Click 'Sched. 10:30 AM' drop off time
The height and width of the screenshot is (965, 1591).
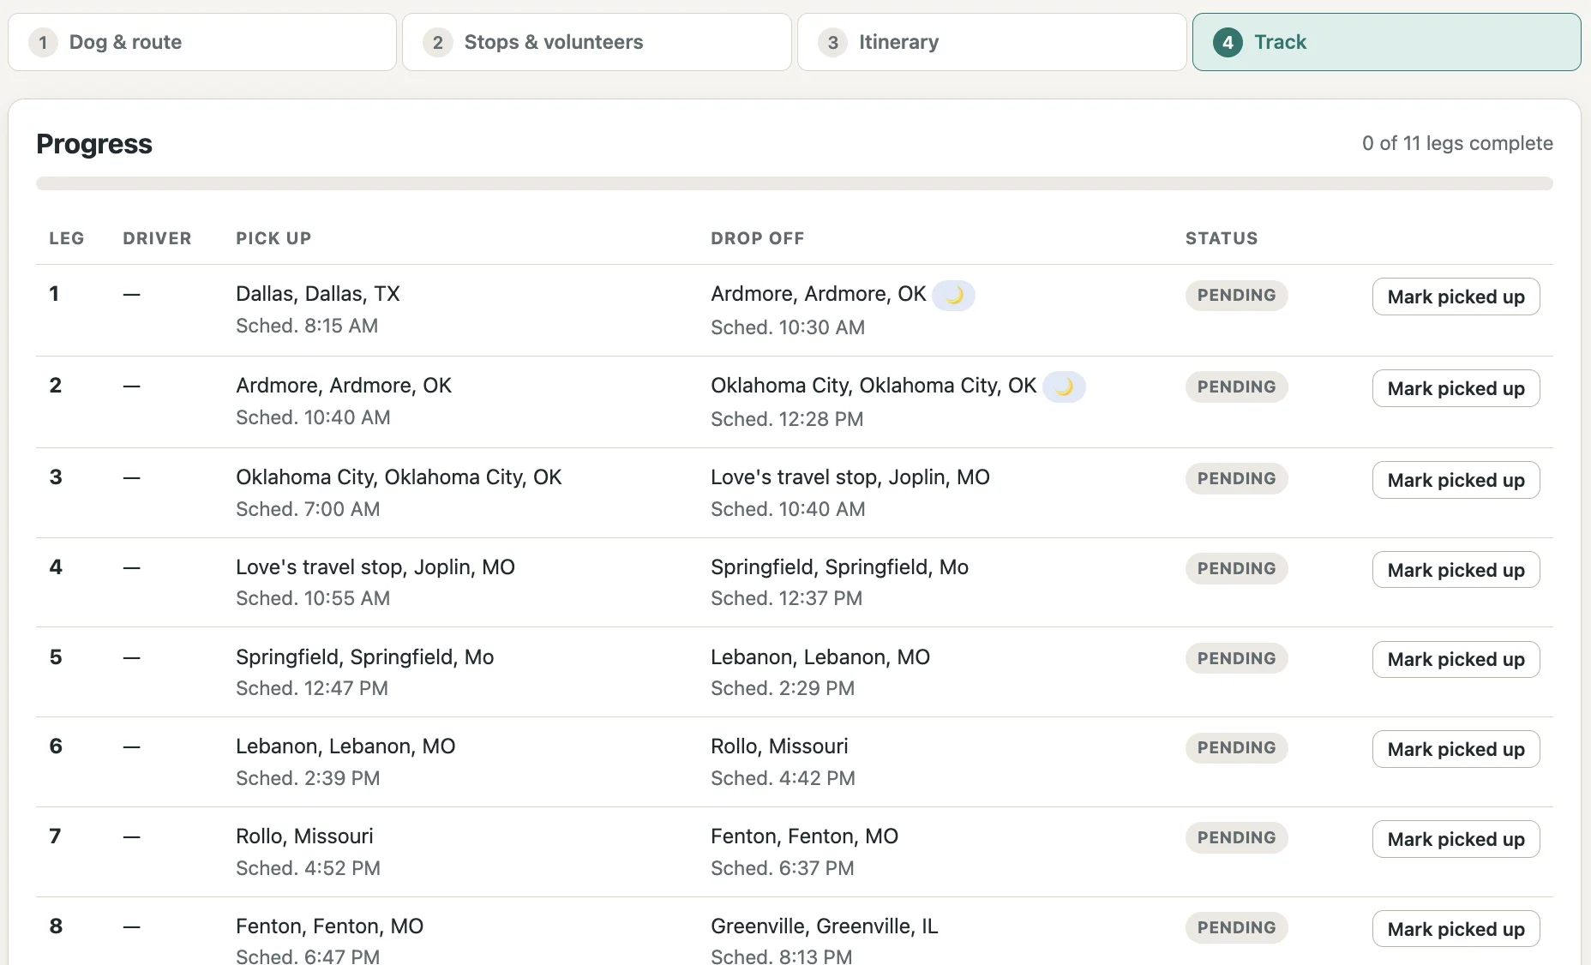click(788, 327)
